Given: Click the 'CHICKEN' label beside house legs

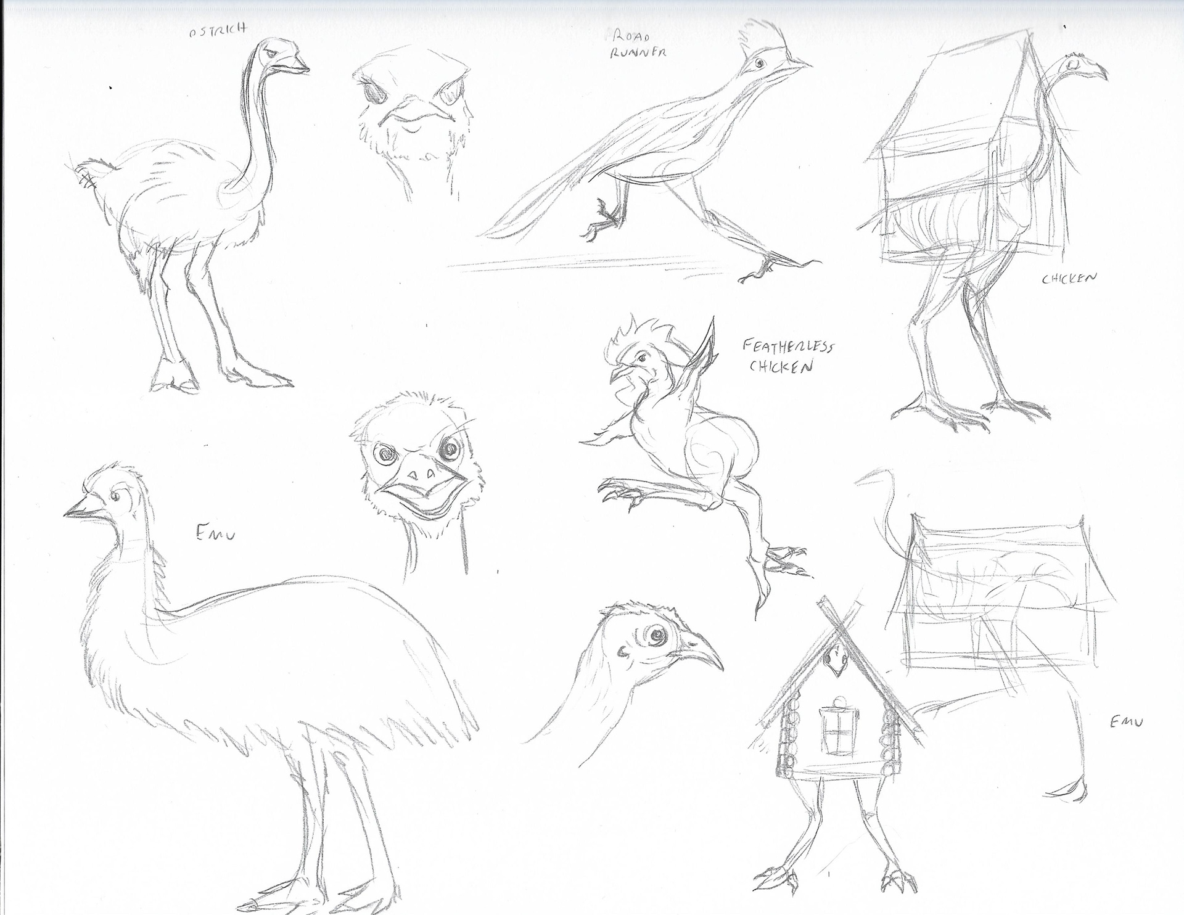Looking at the screenshot, I should (1069, 279).
